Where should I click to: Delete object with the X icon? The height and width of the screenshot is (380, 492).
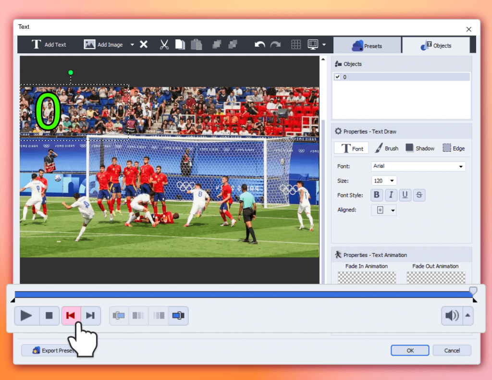click(144, 45)
